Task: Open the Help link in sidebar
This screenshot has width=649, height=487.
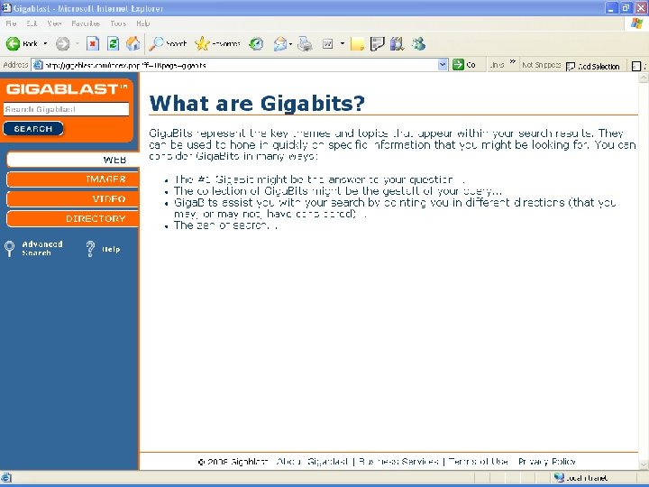Action: click(111, 249)
